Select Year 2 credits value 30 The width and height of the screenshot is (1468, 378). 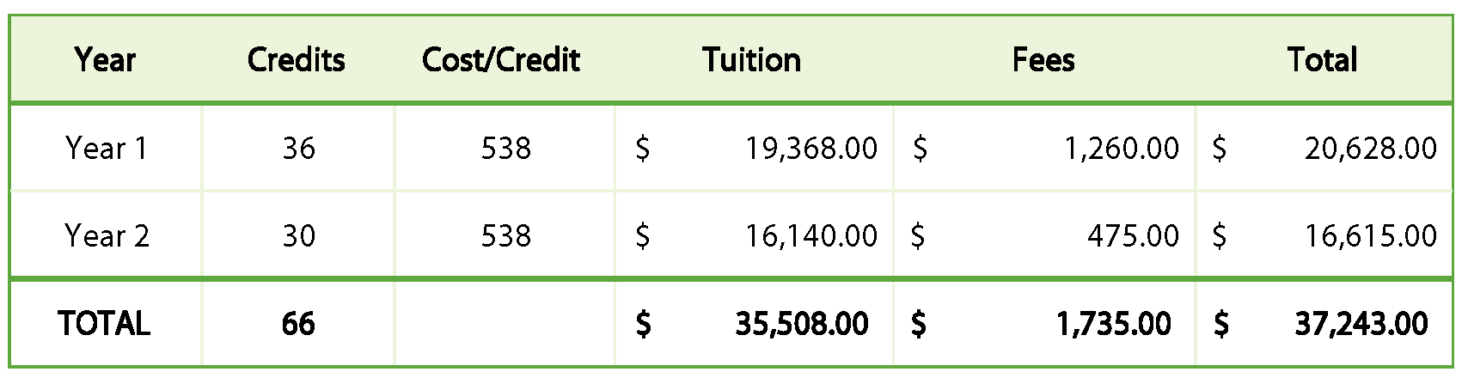point(298,235)
